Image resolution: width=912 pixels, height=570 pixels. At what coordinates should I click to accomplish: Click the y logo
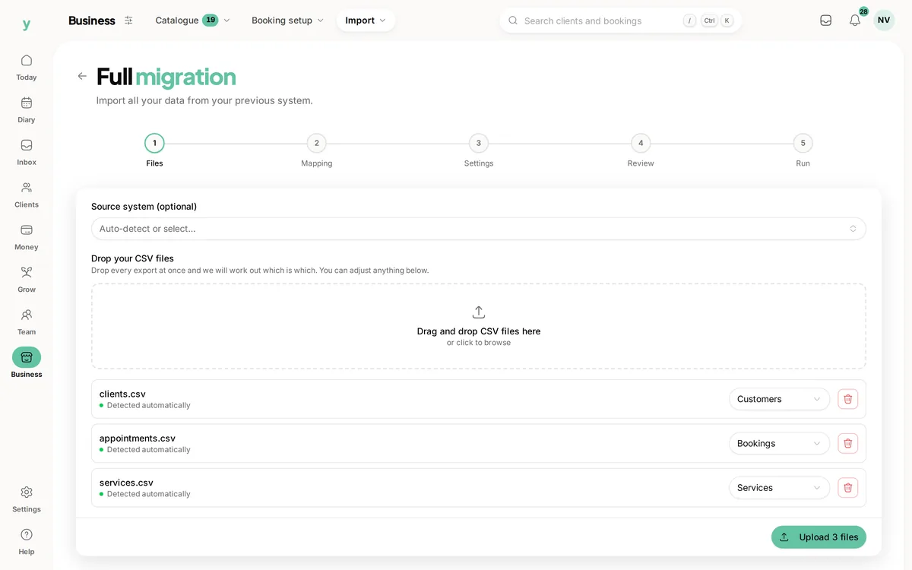pyautogui.click(x=27, y=24)
